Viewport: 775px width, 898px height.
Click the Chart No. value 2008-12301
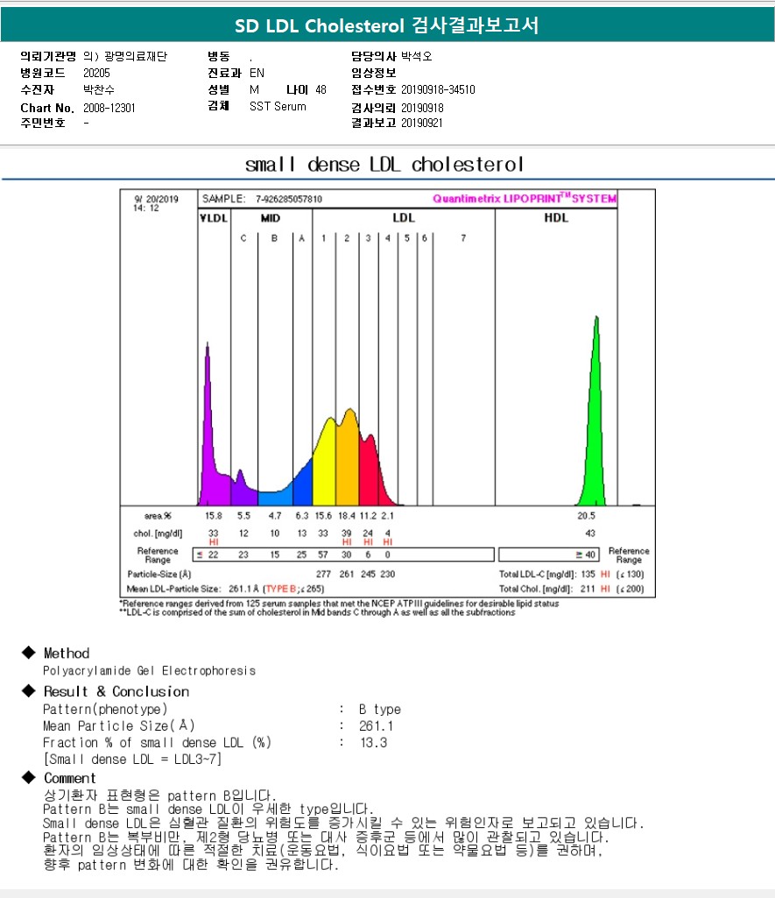(109, 108)
